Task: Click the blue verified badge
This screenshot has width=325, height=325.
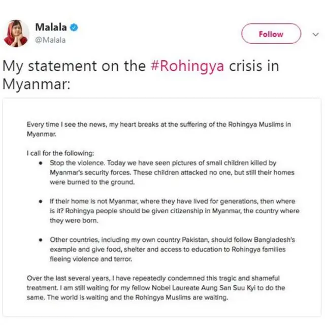Action: [x=73, y=27]
